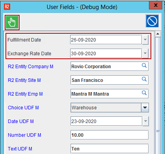Open Fulfillment Date calendar dropdown
The height and width of the screenshot is (154, 165).
coord(145,40)
